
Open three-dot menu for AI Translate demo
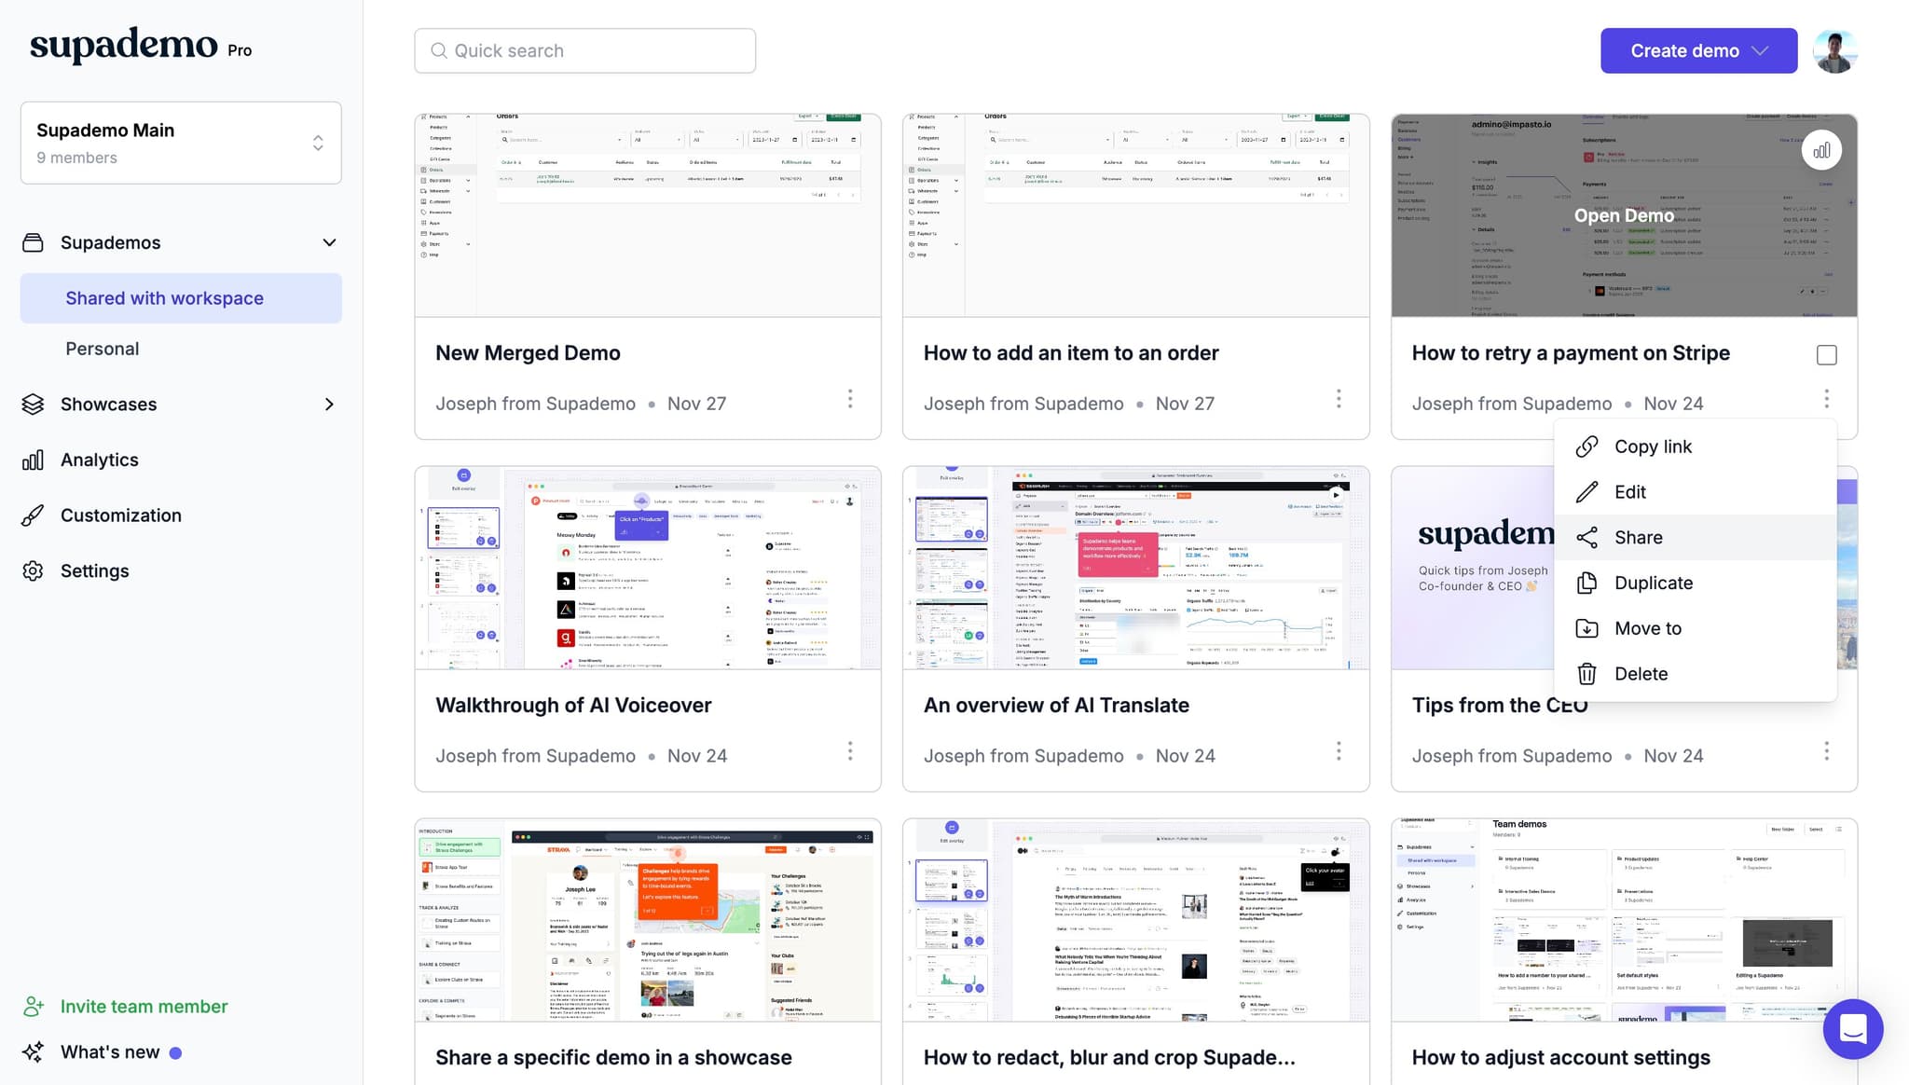tap(1338, 751)
